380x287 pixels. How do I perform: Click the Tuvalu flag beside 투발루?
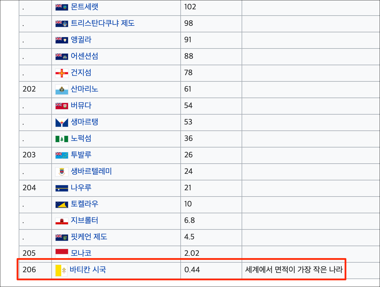62,155
